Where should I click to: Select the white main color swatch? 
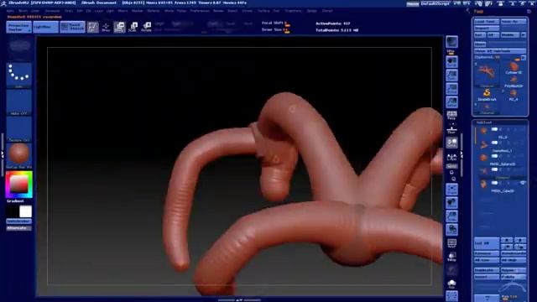point(26,211)
